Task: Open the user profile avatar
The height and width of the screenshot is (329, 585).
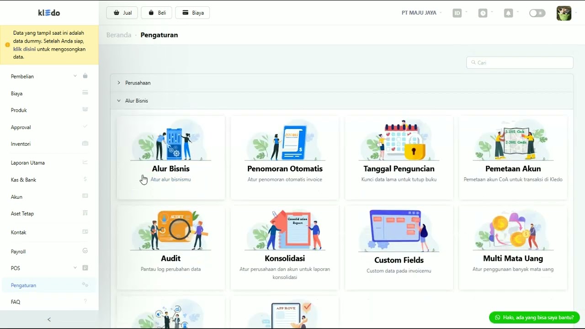Action: (564, 13)
